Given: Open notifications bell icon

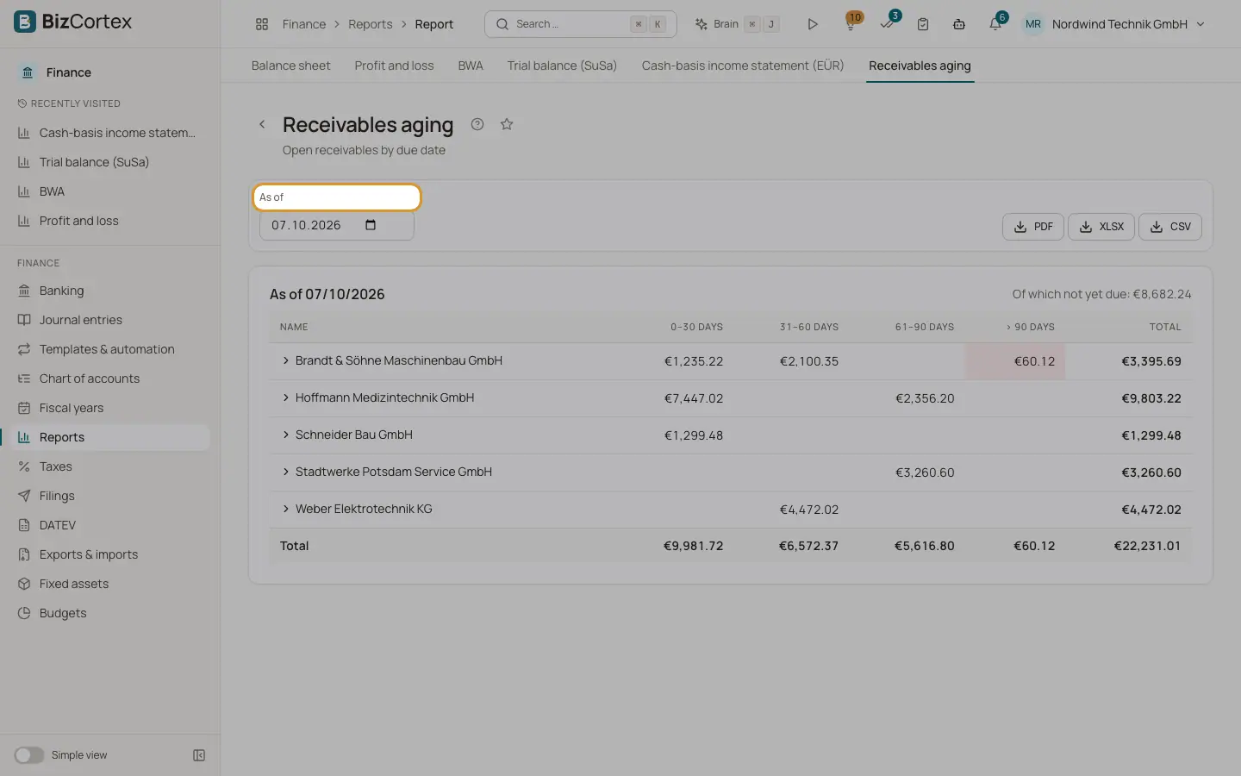Looking at the screenshot, I should 995,23.
